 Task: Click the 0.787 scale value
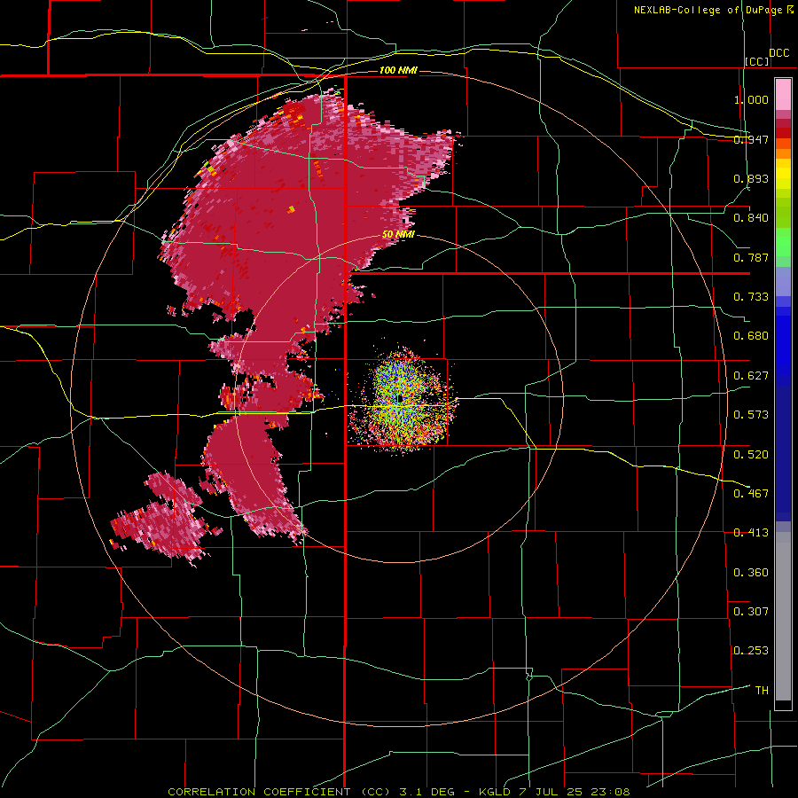click(751, 257)
